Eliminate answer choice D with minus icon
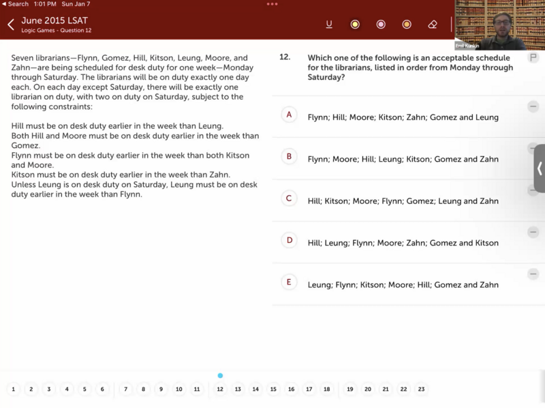Screen dimensions: 545x408 533,232
